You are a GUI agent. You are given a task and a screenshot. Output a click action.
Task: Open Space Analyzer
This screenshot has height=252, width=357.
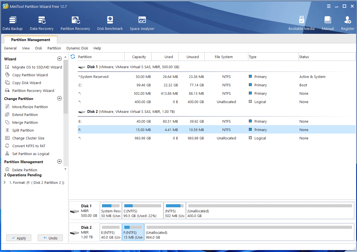point(142,23)
